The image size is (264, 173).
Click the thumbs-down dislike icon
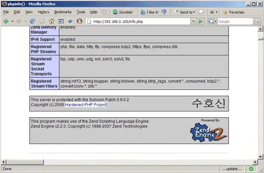(164, 12)
